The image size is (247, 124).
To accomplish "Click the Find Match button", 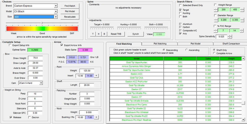I will pos(70,6).
